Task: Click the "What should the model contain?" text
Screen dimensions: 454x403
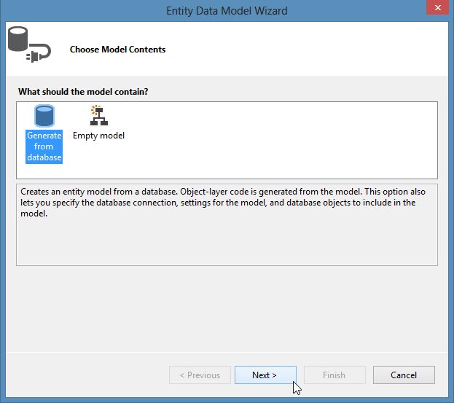Action: pos(83,92)
